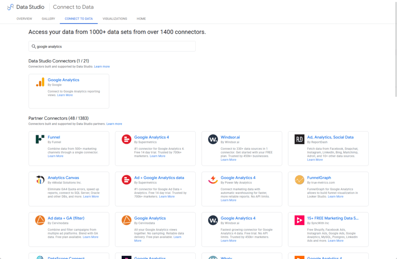Open Learn more under Partner Connectors

(x=114, y=124)
